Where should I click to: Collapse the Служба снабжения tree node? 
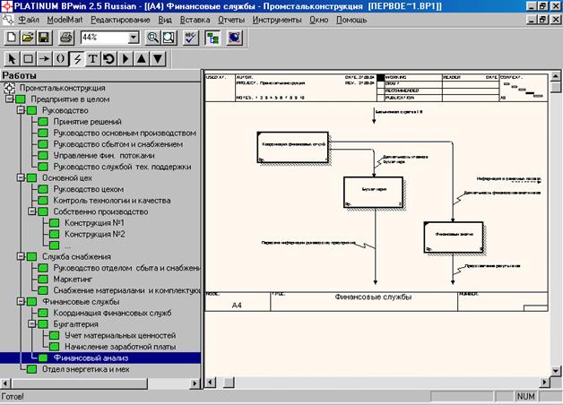pyautogui.click(x=21, y=256)
